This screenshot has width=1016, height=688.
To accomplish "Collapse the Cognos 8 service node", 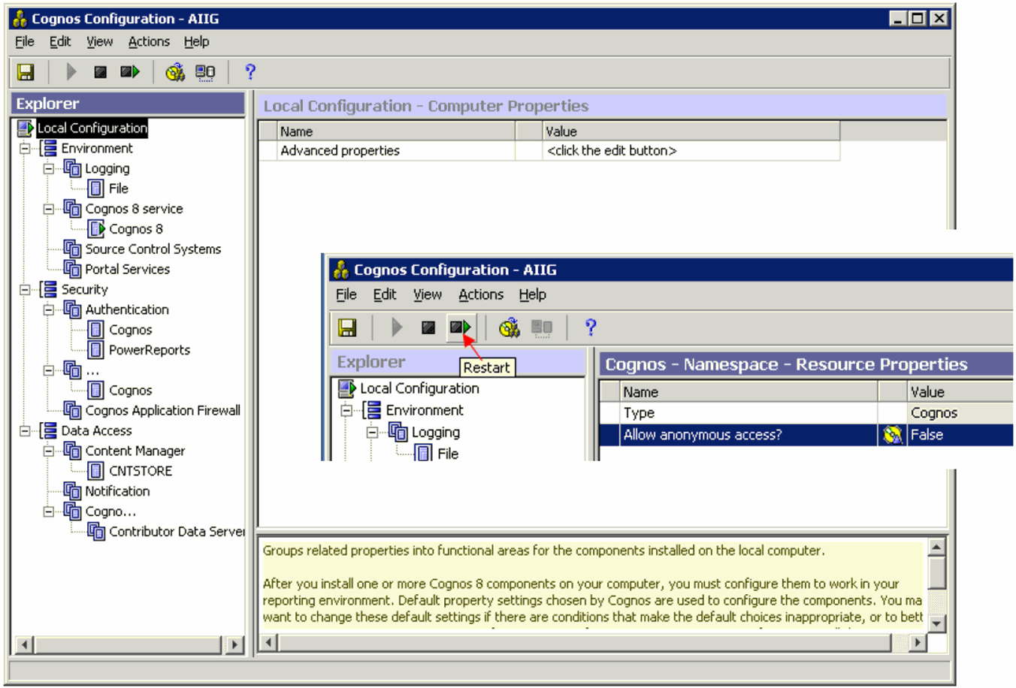I will (x=49, y=209).
